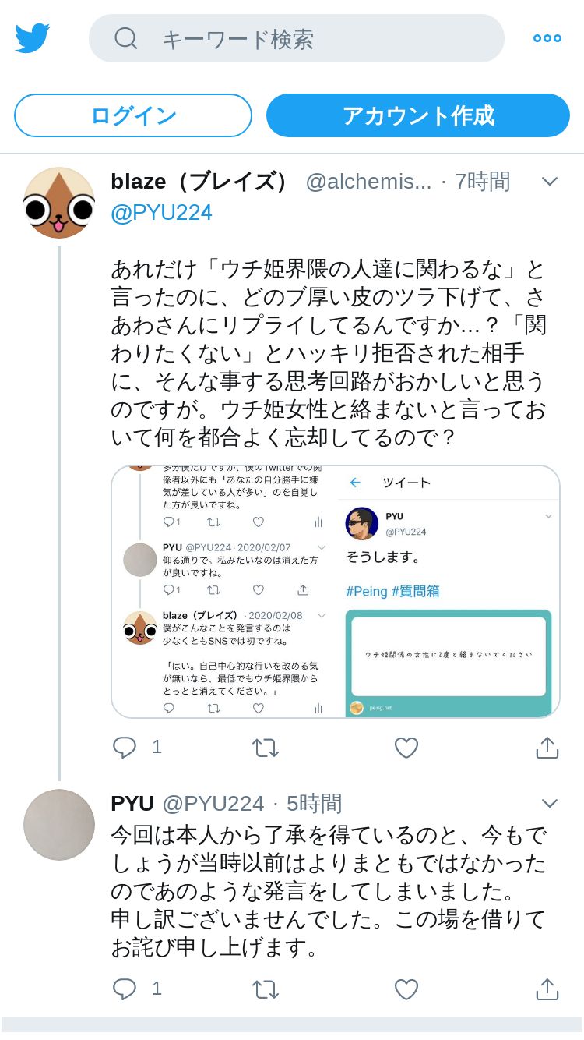Open the 7時間 timestamp on blaze's tweet
This screenshot has height=1040, width=584.
pos(483,182)
